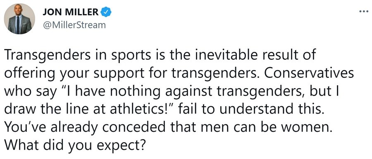Click the closing line "What did you expect?"
This screenshot has height=159, width=372.
point(74,145)
